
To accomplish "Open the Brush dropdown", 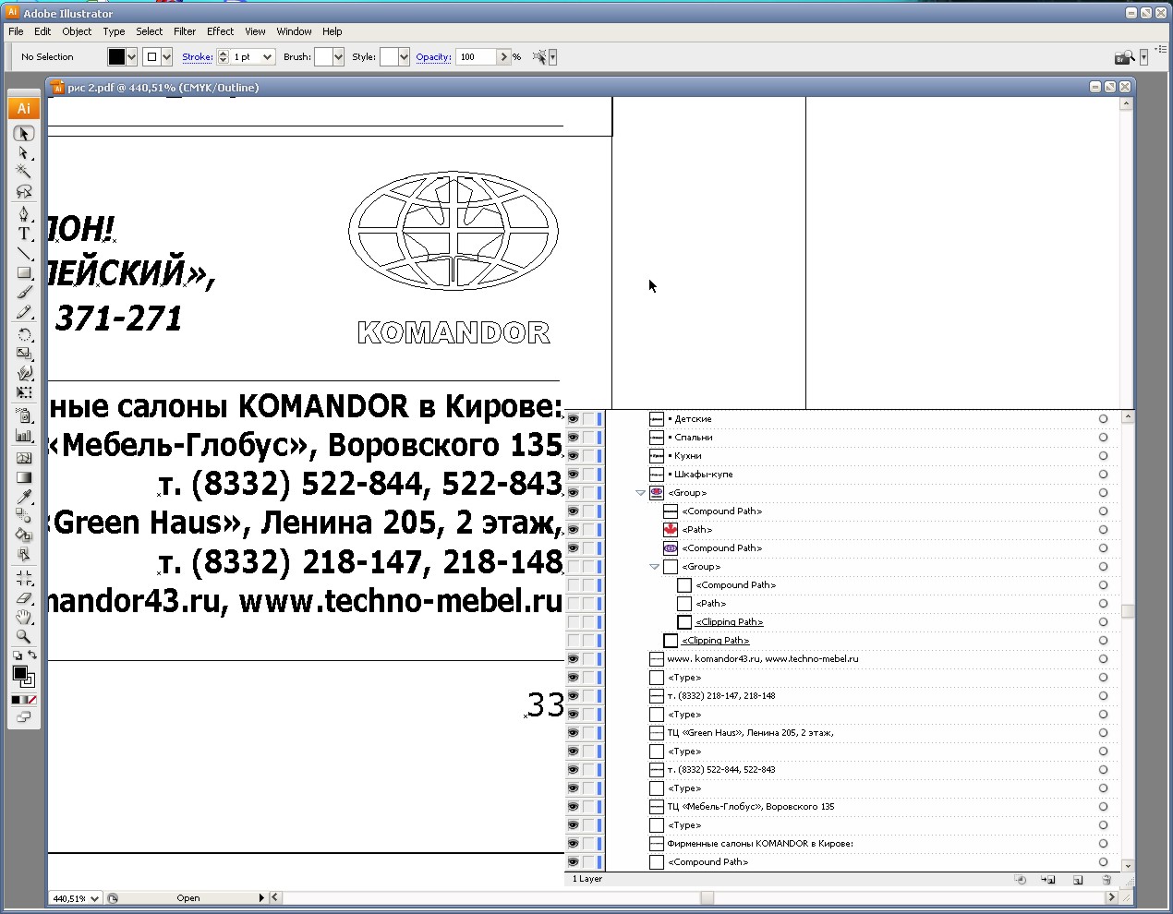I will (338, 57).
